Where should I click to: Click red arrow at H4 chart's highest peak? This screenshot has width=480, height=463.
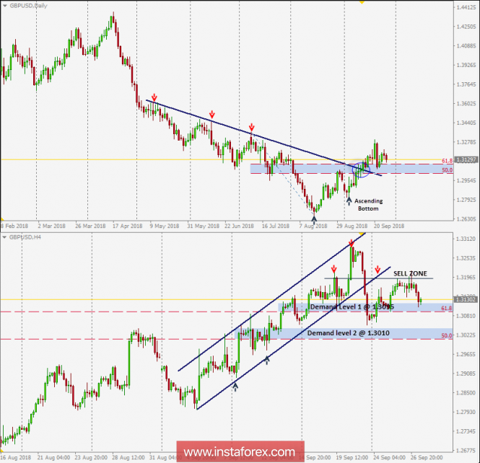pyautogui.click(x=352, y=243)
